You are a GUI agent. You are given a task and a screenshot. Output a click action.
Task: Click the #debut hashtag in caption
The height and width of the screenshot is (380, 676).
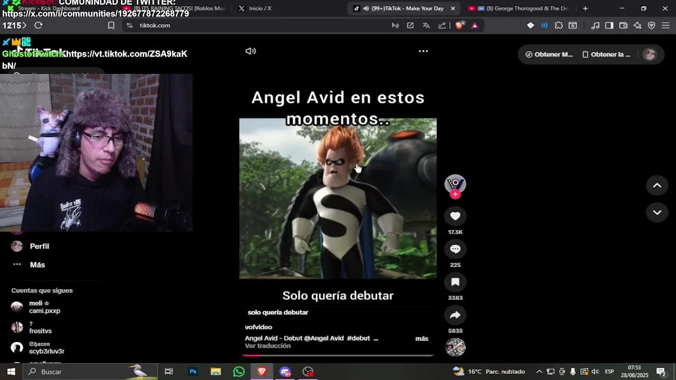pyautogui.click(x=358, y=338)
